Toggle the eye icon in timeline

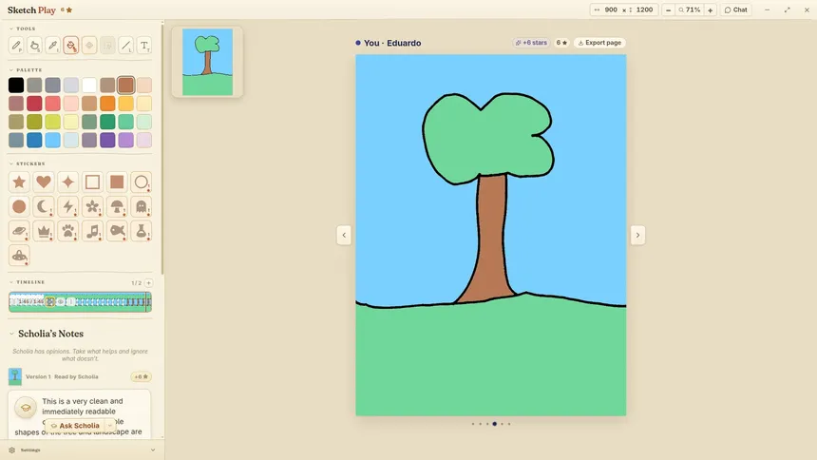point(61,301)
